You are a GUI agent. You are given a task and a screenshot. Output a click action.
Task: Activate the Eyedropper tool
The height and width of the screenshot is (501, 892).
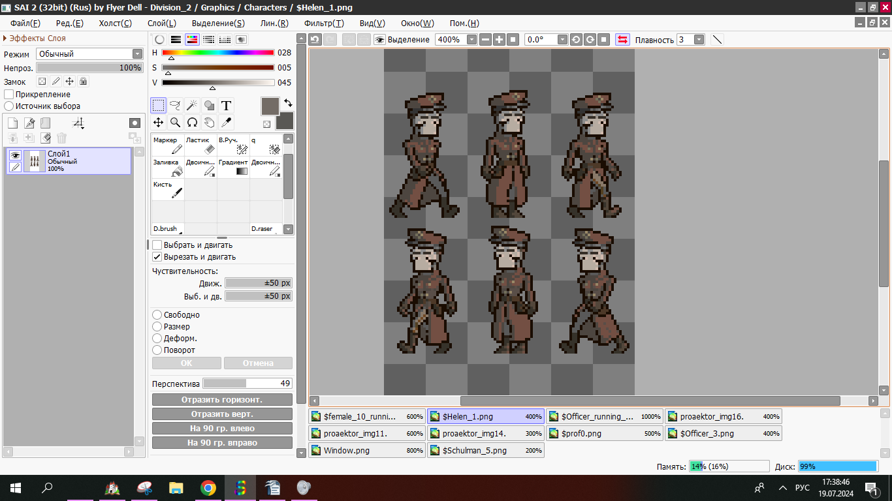pyautogui.click(x=226, y=122)
